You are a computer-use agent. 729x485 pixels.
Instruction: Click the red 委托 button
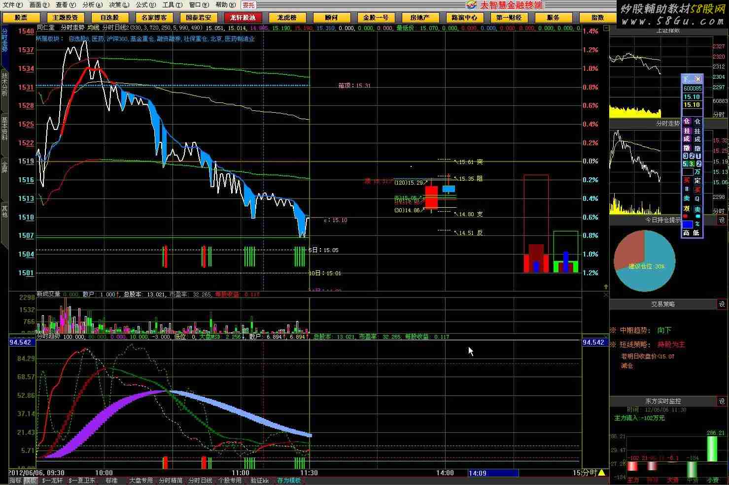249,5
